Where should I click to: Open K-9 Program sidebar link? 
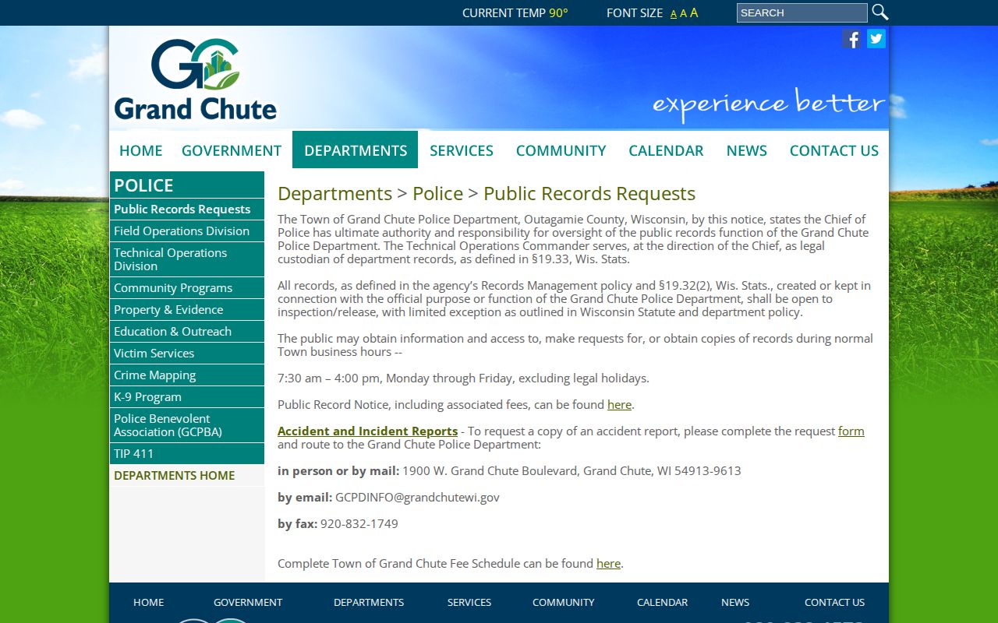pyautogui.click(x=187, y=396)
